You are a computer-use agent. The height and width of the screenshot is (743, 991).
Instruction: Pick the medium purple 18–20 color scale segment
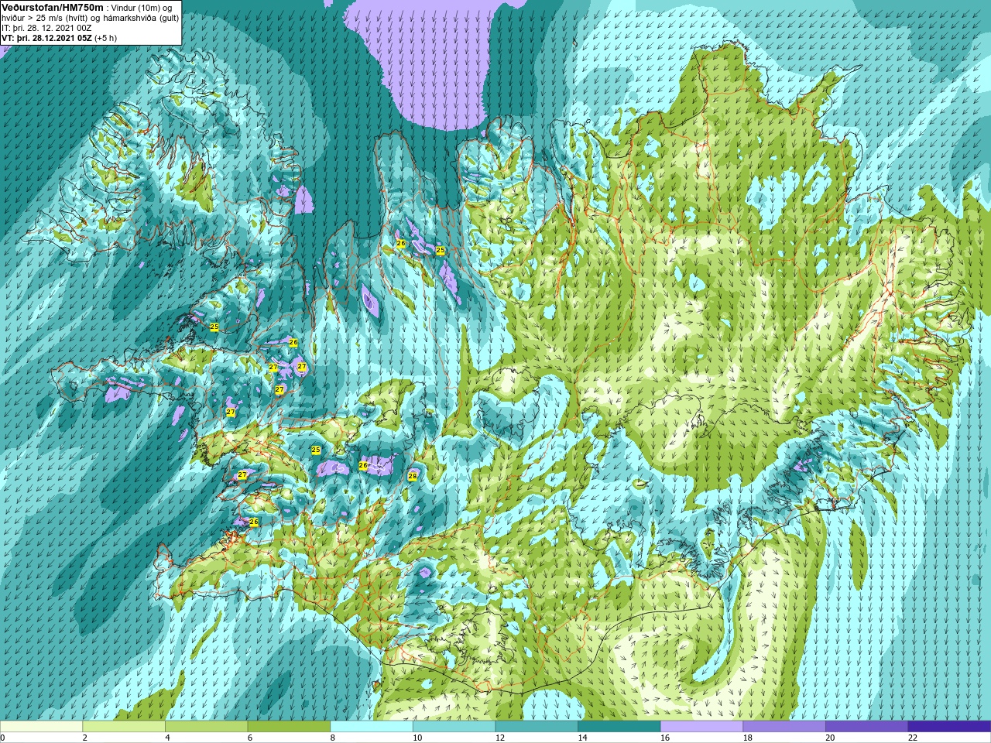coord(784,727)
